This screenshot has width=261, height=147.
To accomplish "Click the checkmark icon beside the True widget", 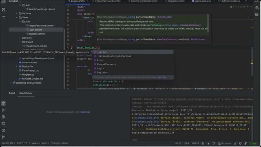I will (246, 143).
